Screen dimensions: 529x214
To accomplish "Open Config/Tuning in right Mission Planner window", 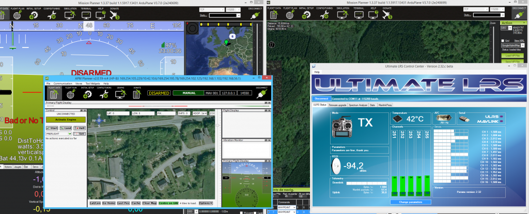I will pos(324,13).
